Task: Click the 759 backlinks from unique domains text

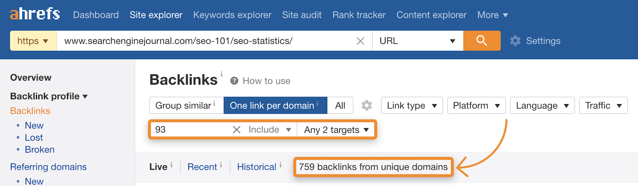Action: click(x=373, y=167)
